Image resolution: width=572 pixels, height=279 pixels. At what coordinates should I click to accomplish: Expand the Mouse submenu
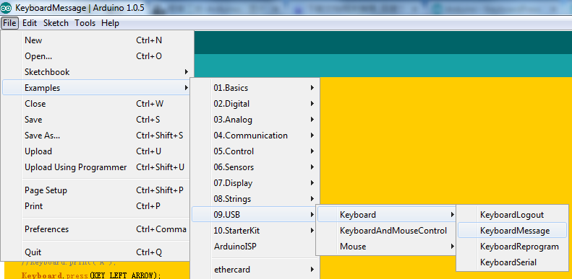pyautogui.click(x=388, y=247)
